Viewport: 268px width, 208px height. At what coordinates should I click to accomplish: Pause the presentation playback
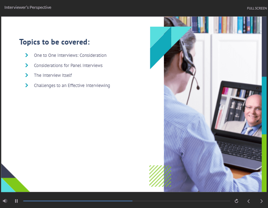pyautogui.click(x=16, y=201)
